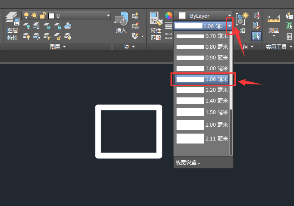294x206 pixels.
Task: Click the Unlock layer icon
Action: 57,36
